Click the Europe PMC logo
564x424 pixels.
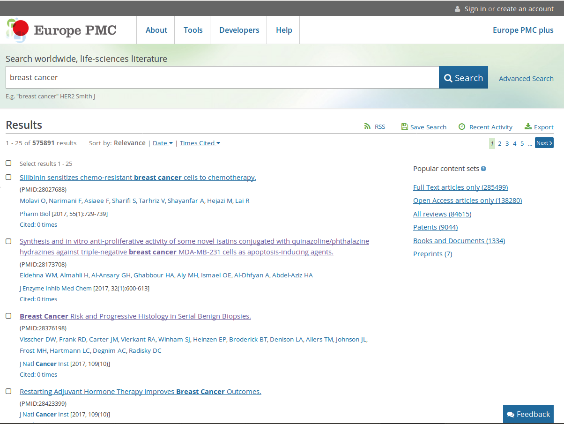pos(61,30)
